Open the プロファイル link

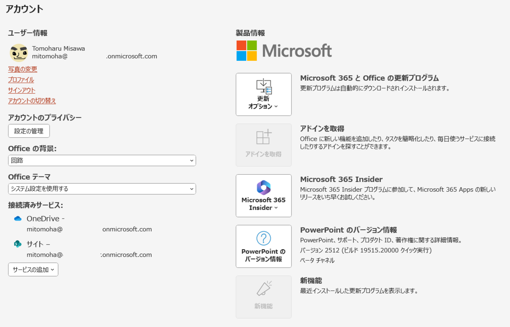pos(21,80)
